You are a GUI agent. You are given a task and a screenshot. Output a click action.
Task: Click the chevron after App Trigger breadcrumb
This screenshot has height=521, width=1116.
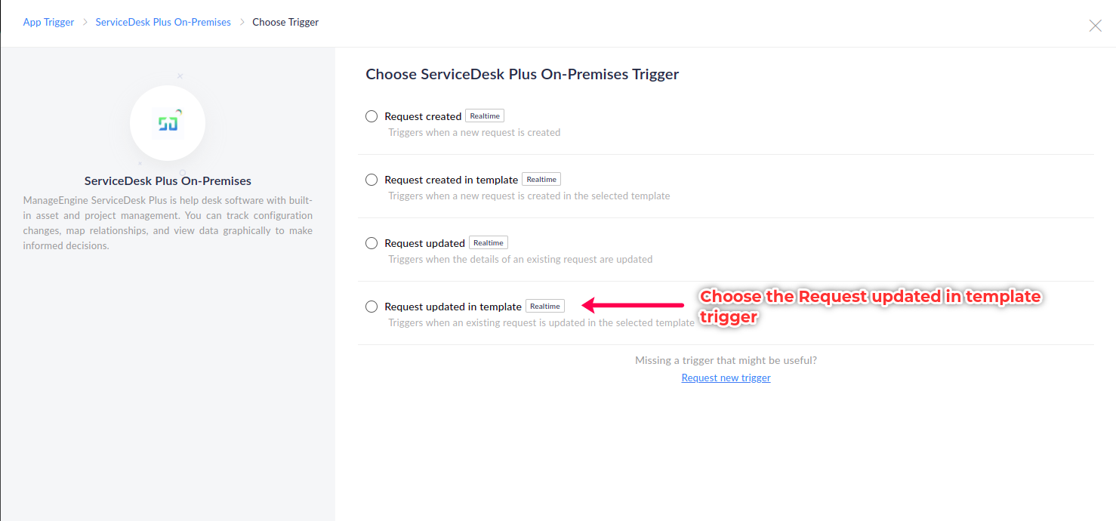coord(85,23)
